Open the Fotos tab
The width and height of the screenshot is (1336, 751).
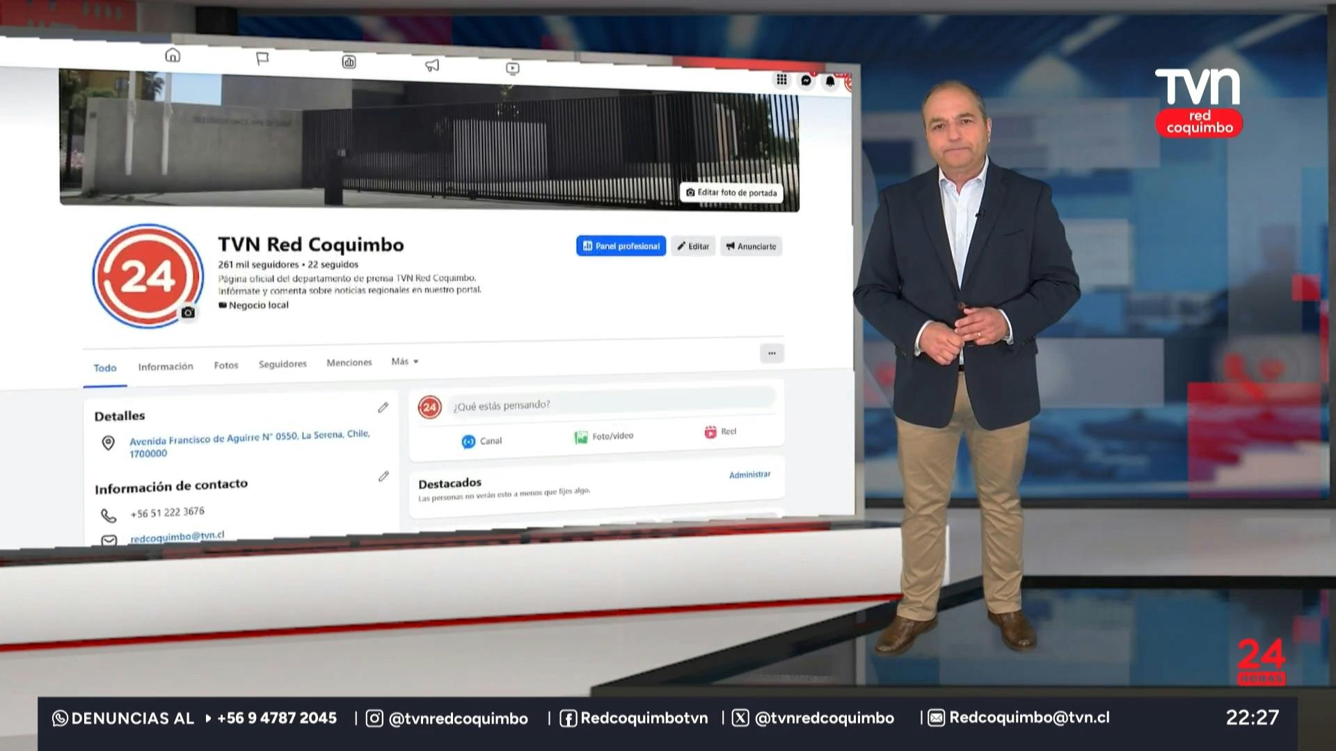pos(226,365)
